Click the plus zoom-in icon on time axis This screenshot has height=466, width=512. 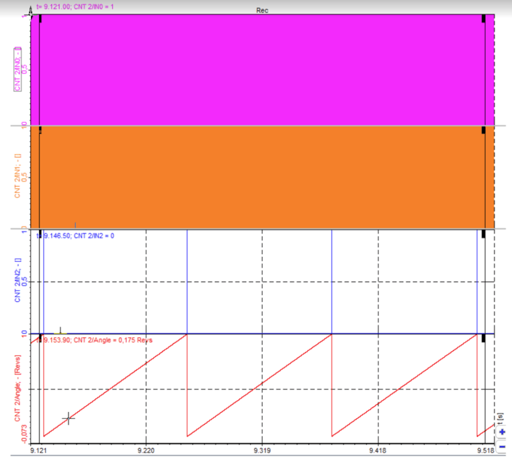pyautogui.click(x=502, y=432)
